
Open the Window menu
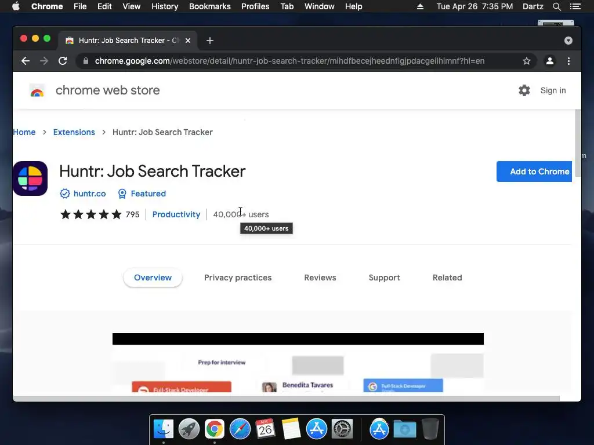[320, 6]
